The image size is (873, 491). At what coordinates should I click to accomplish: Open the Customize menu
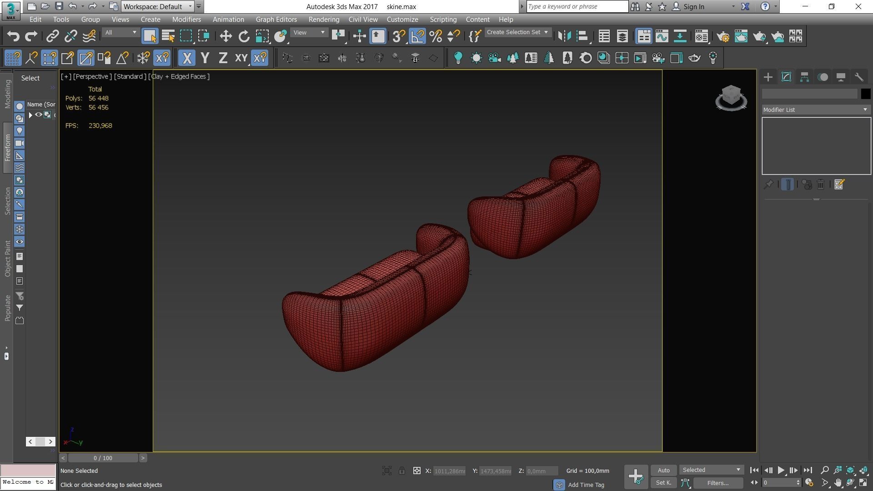pos(402,20)
